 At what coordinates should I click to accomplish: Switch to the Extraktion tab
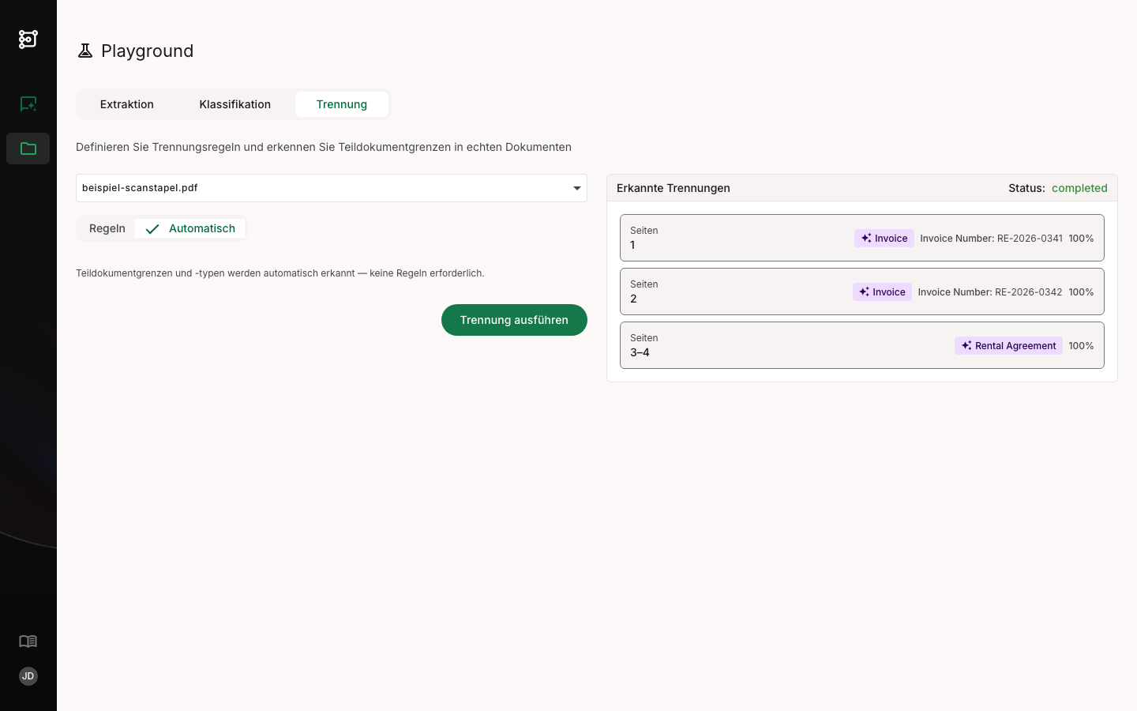127,104
